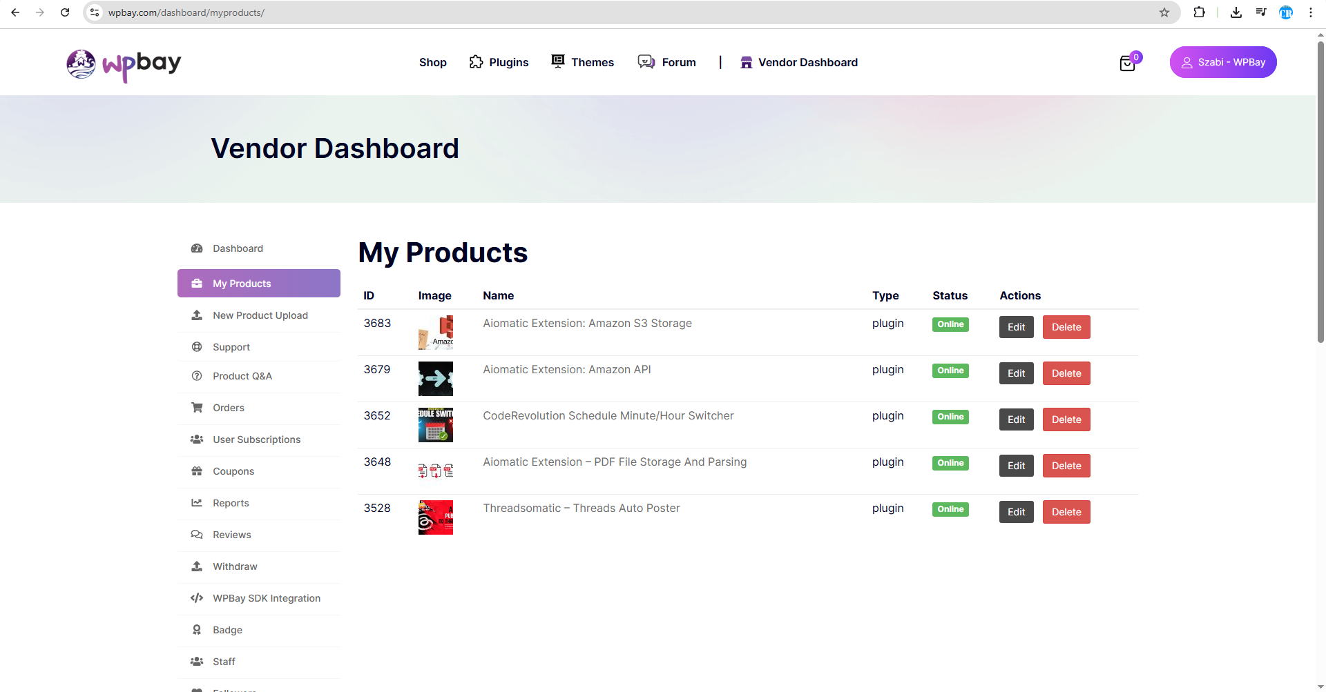Click Schedule Switcher product thumbnail
The height and width of the screenshot is (692, 1326).
click(x=436, y=425)
